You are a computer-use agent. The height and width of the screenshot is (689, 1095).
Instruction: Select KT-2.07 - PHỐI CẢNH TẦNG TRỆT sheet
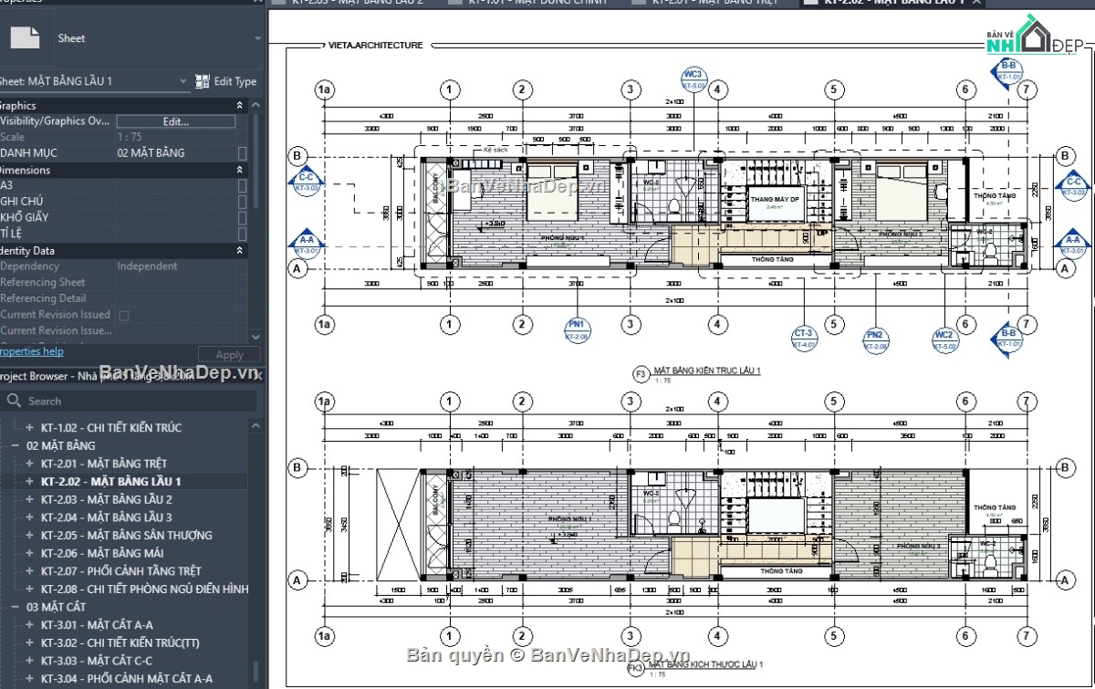click(x=120, y=571)
